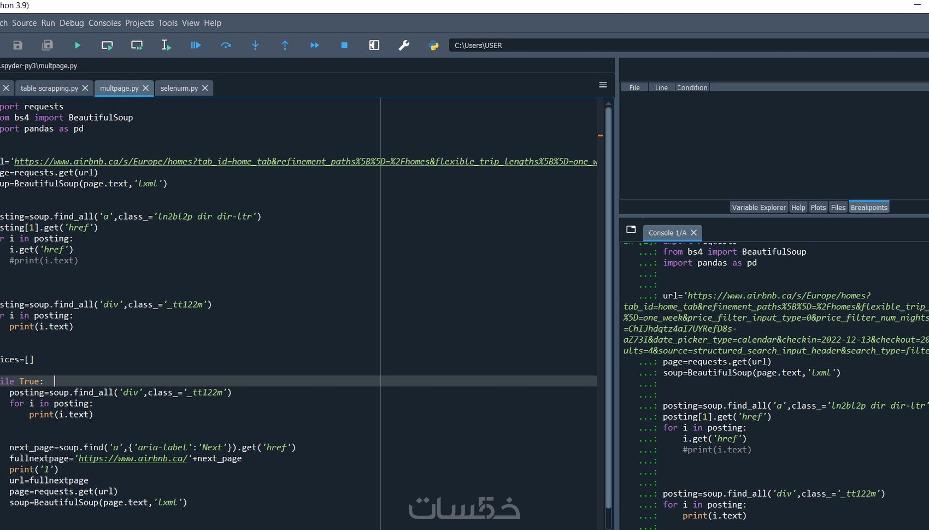The height and width of the screenshot is (530, 929).
Task: Step out of function with the up-arrow icon
Action: pyautogui.click(x=285, y=45)
